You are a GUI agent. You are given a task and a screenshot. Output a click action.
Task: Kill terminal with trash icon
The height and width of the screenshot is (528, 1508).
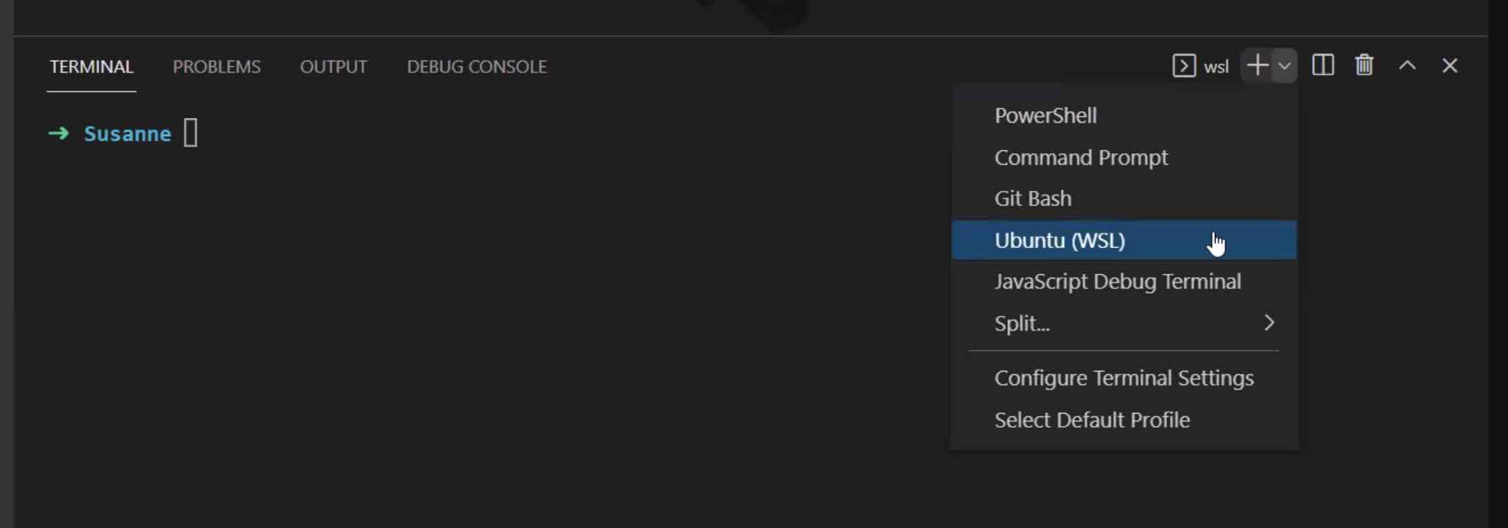[x=1364, y=66]
